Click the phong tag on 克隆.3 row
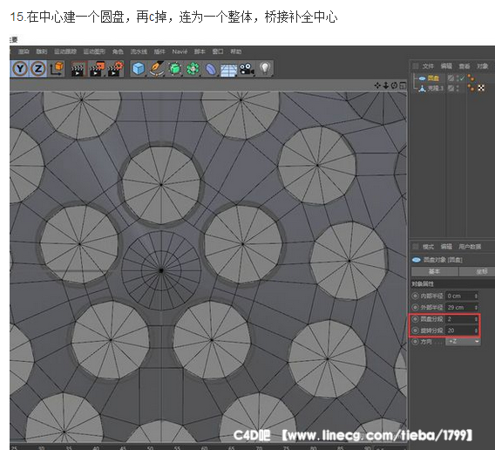Image resolution: width=495 pixels, height=450 pixels. point(471,88)
